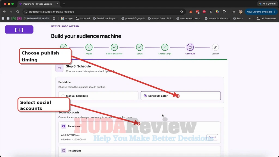
Task: Click the Facebook logo icon
Action: 63,126
